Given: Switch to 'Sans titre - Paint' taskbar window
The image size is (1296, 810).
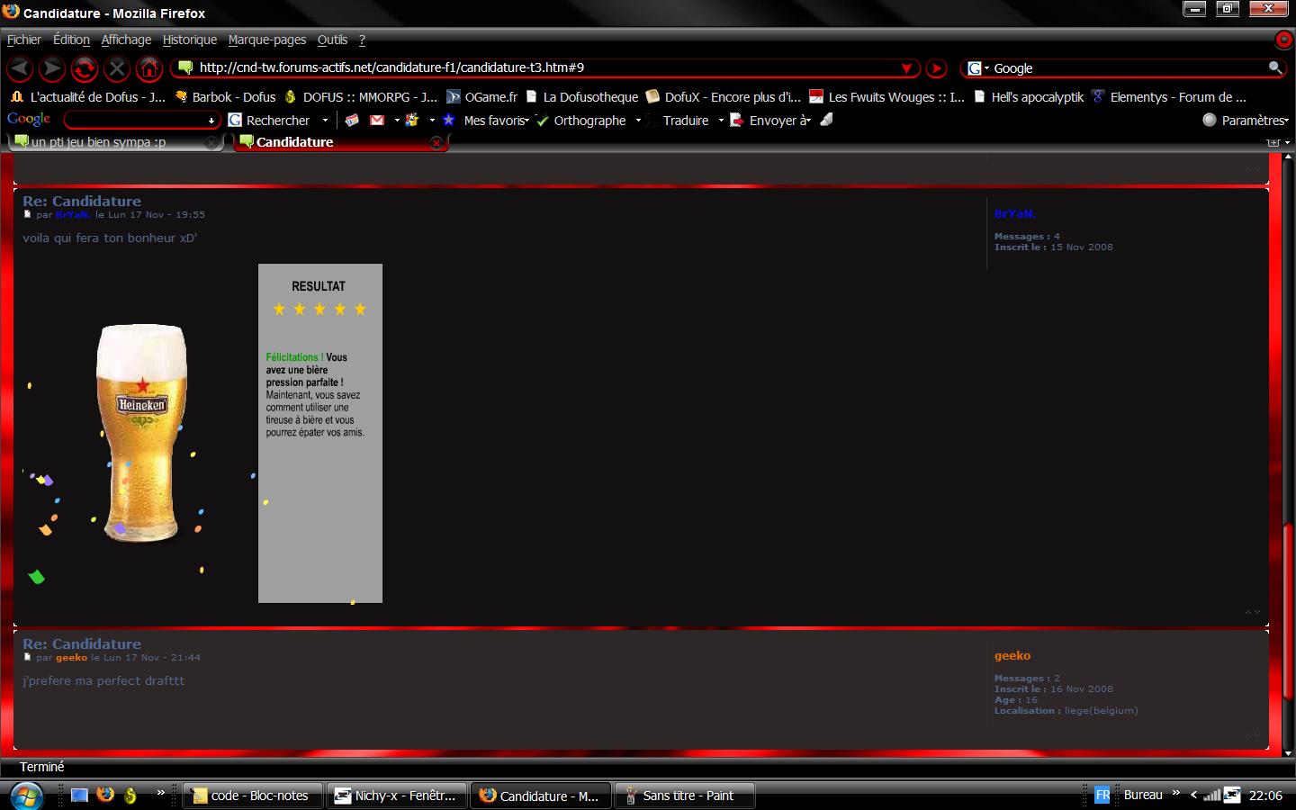Looking at the screenshot, I should click(683, 796).
